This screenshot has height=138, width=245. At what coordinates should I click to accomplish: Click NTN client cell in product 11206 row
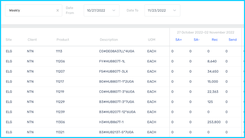[30, 61]
